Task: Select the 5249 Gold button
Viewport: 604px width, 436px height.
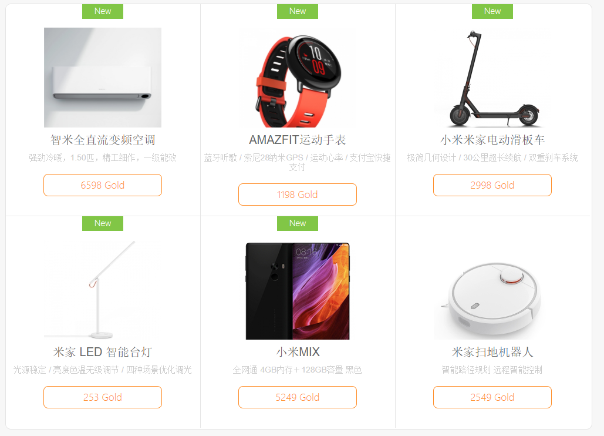Action: (298, 397)
